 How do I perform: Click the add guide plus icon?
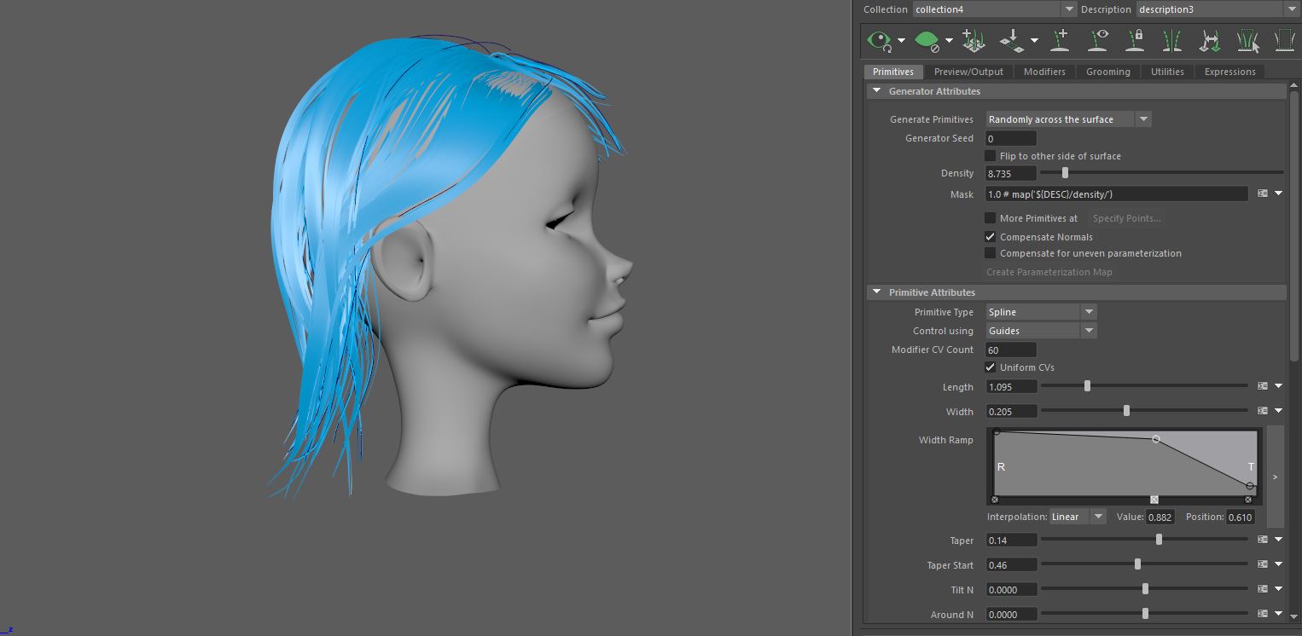1061,40
